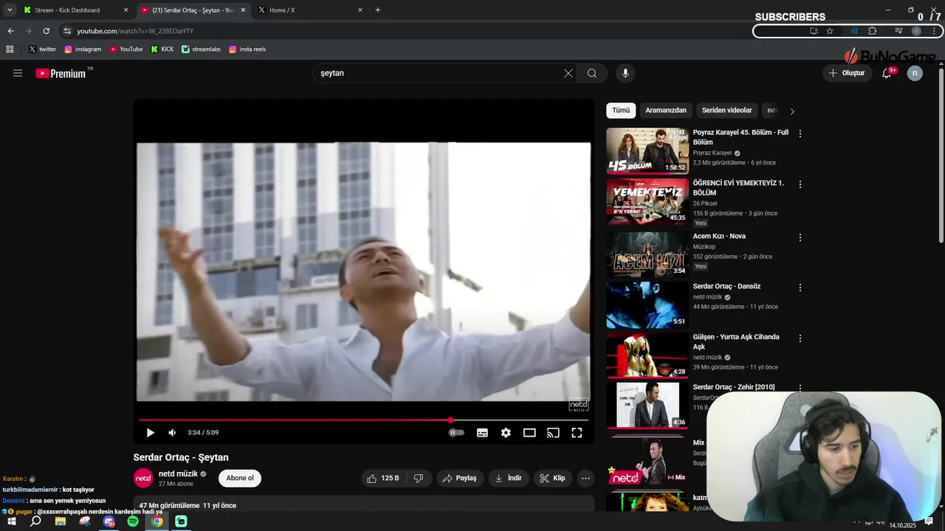Dislike the video with the thumbs-down

click(419, 478)
